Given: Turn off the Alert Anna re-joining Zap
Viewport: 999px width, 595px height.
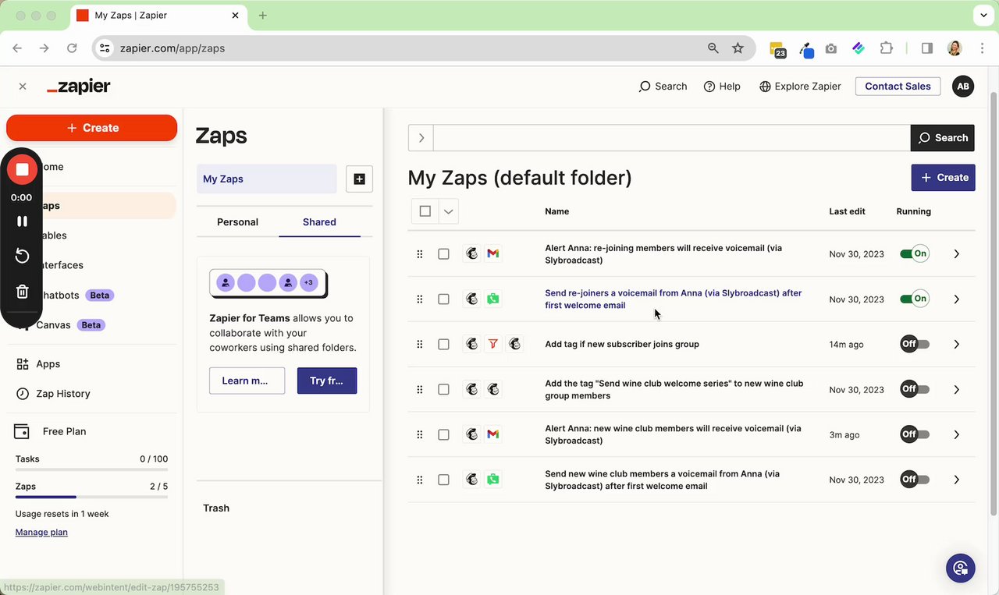Looking at the screenshot, I should 914,254.
